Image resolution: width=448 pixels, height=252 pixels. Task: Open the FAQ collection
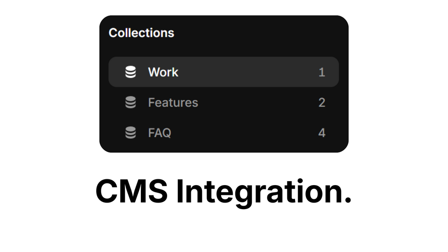click(160, 133)
